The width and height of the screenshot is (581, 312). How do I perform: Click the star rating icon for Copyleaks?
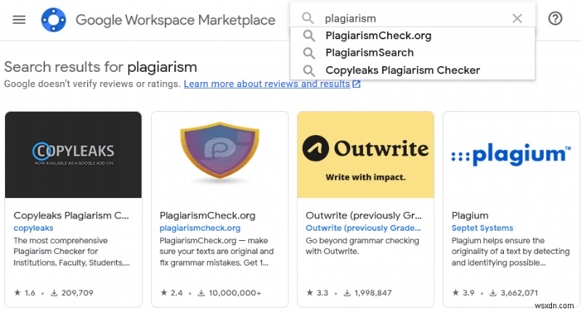[x=17, y=292]
